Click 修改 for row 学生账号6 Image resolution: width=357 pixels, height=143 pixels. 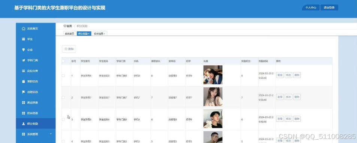288,119
